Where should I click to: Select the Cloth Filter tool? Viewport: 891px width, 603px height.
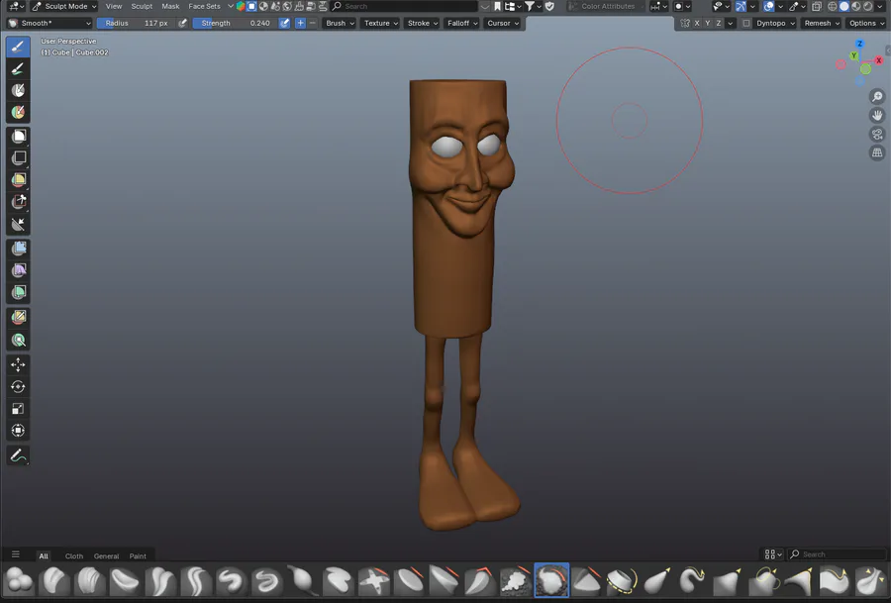(x=18, y=270)
